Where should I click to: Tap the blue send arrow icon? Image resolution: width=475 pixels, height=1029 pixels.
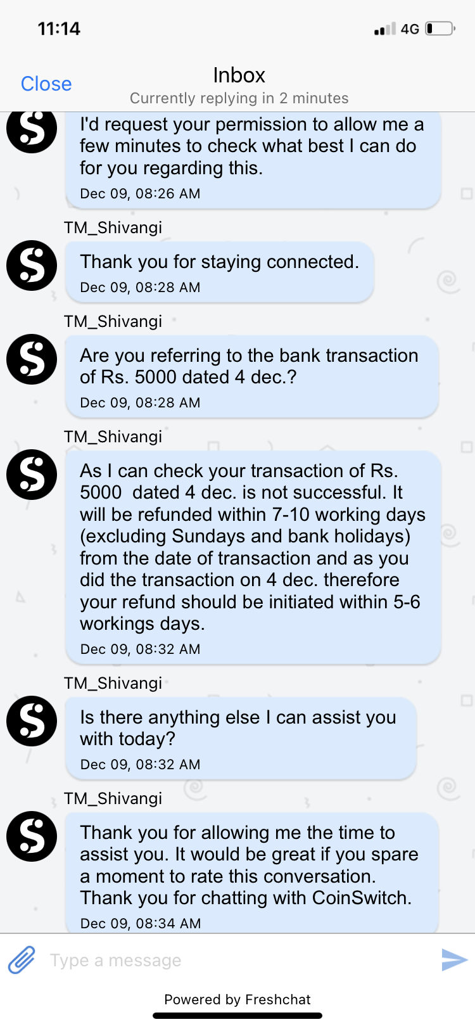coord(454,959)
